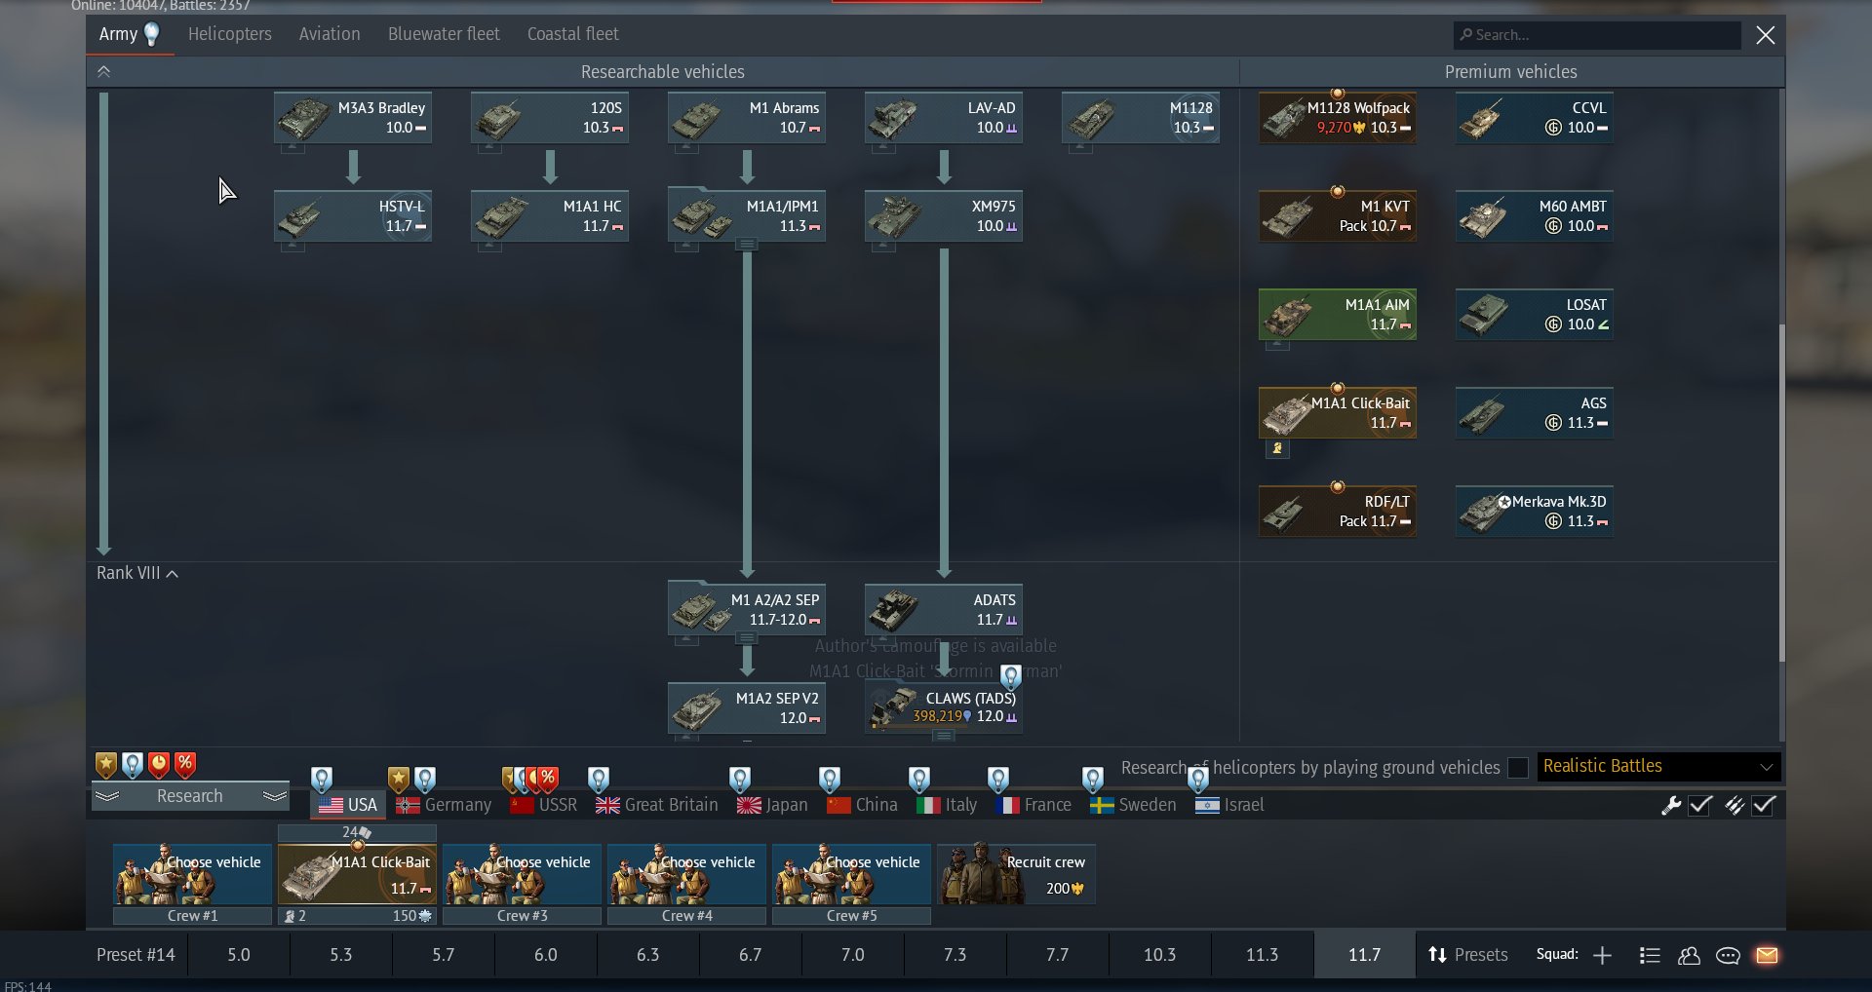Add a squad member with plus icon
The height and width of the screenshot is (992, 1872).
(x=1602, y=955)
